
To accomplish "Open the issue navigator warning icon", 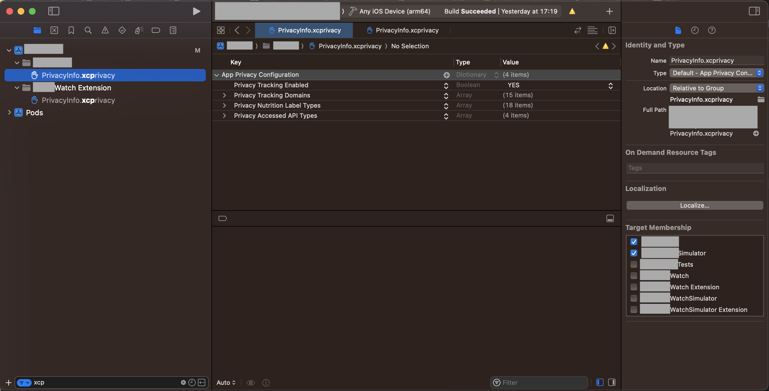I will (105, 30).
